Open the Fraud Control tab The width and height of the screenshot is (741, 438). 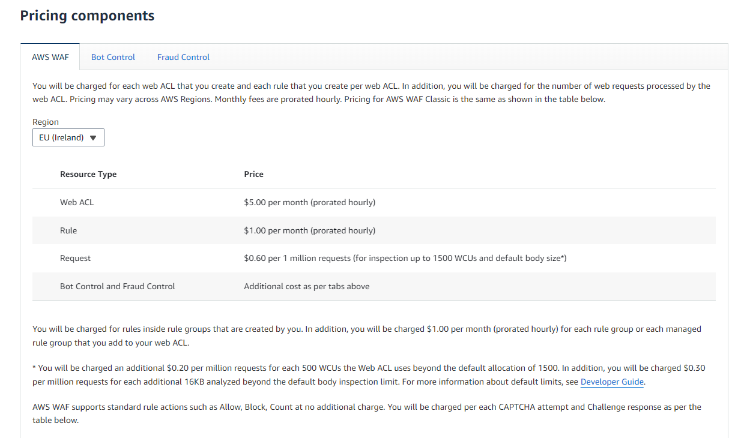click(183, 57)
